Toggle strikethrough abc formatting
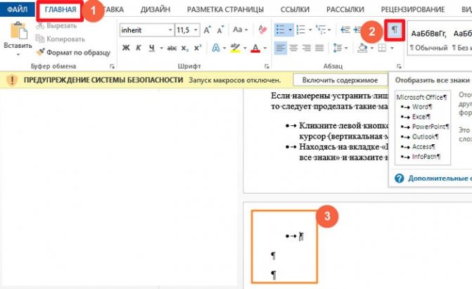This screenshot has height=289, width=472. 172,48
